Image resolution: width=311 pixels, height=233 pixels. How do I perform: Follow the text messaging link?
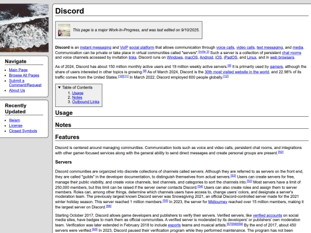[x=270, y=48]
